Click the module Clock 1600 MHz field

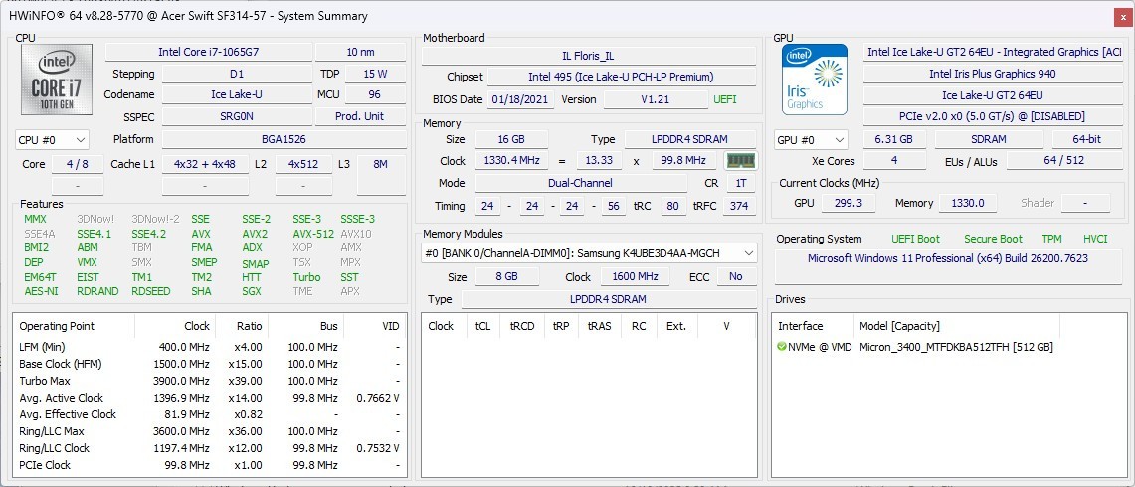[636, 277]
